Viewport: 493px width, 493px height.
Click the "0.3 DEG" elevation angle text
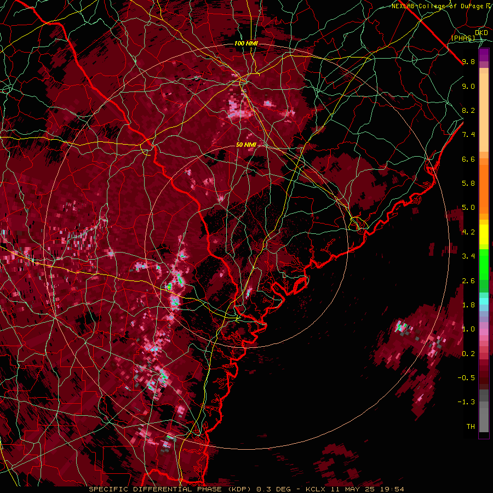273,489
